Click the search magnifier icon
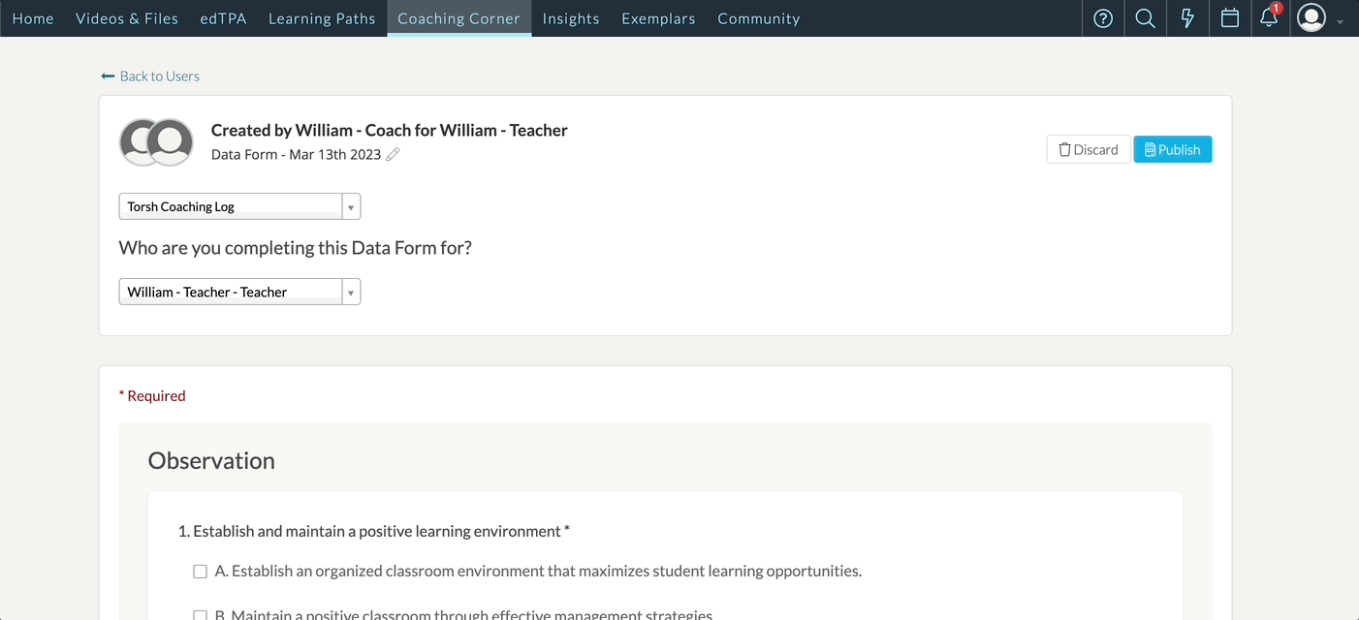1359x620 pixels. pos(1145,18)
